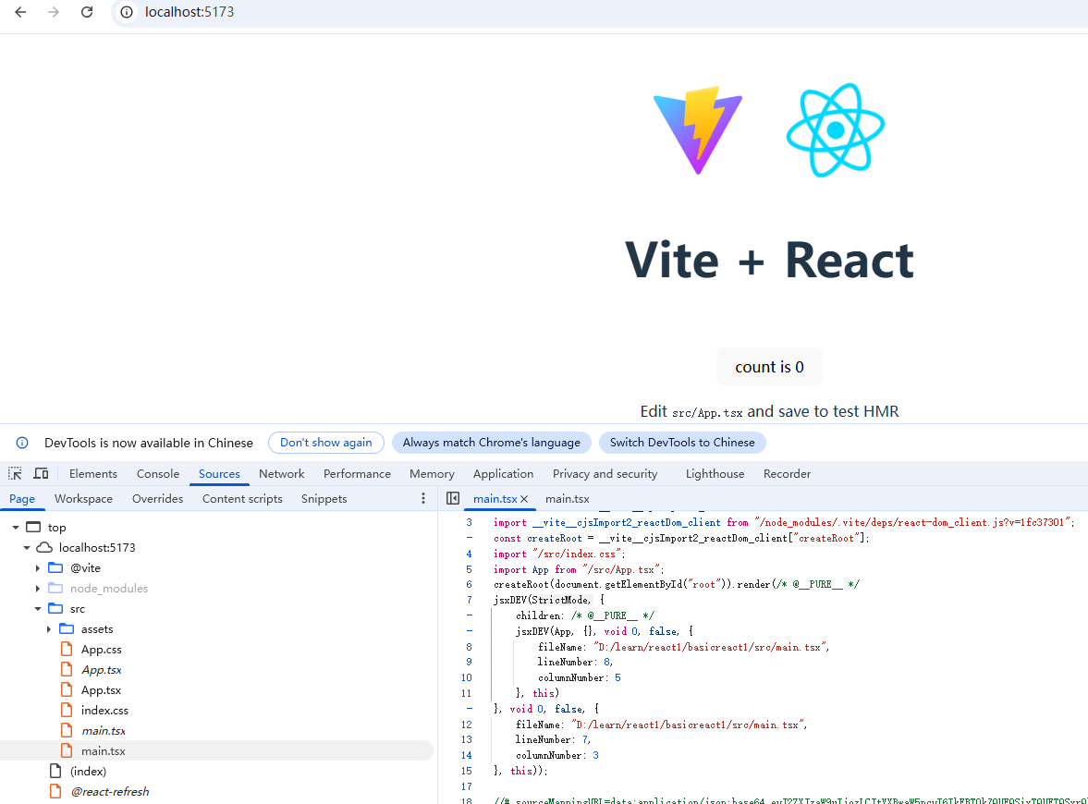
Task: Open App.css in the file tree
Action: click(102, 650)
